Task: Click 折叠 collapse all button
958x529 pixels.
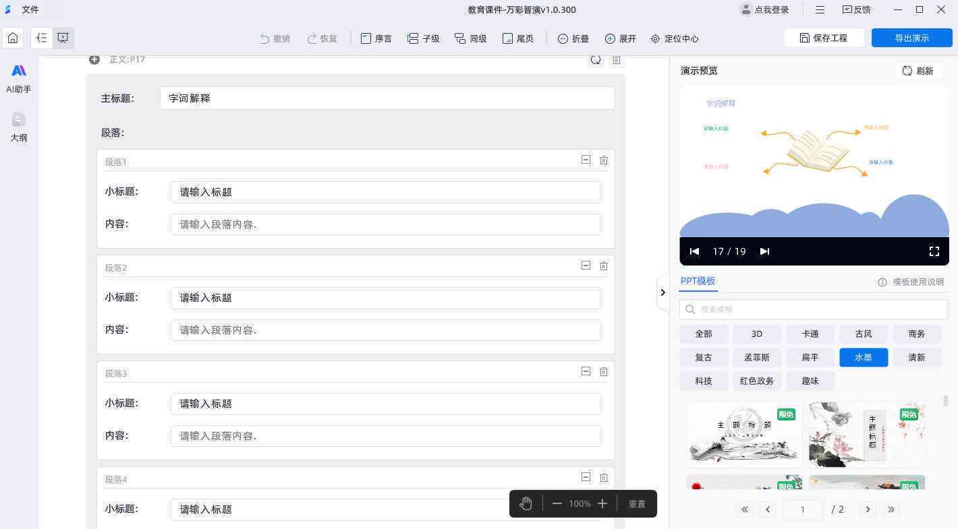Action: click(x=573, y=38)
